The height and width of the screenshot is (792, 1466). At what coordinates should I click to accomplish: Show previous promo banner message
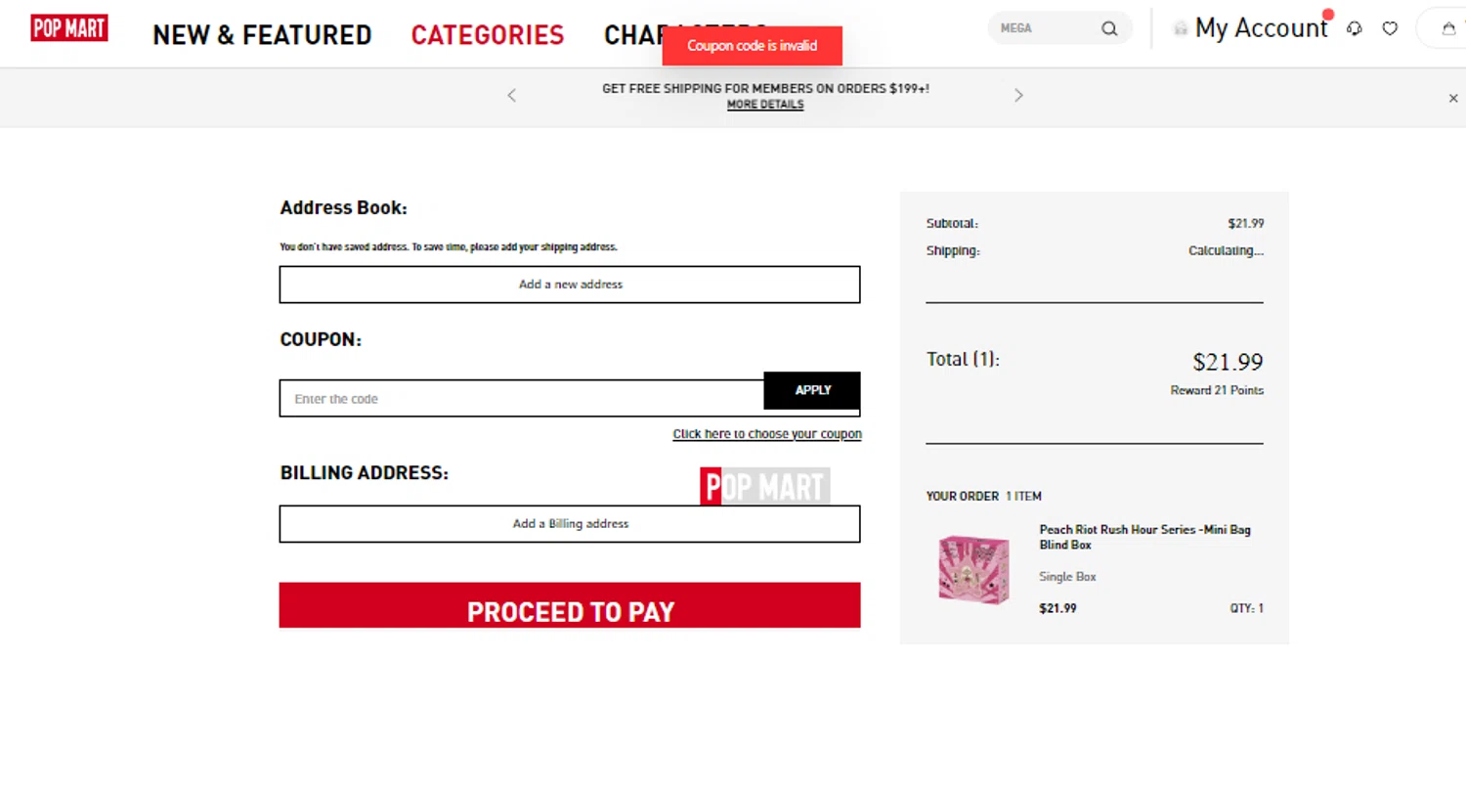[x=511, y=95]
